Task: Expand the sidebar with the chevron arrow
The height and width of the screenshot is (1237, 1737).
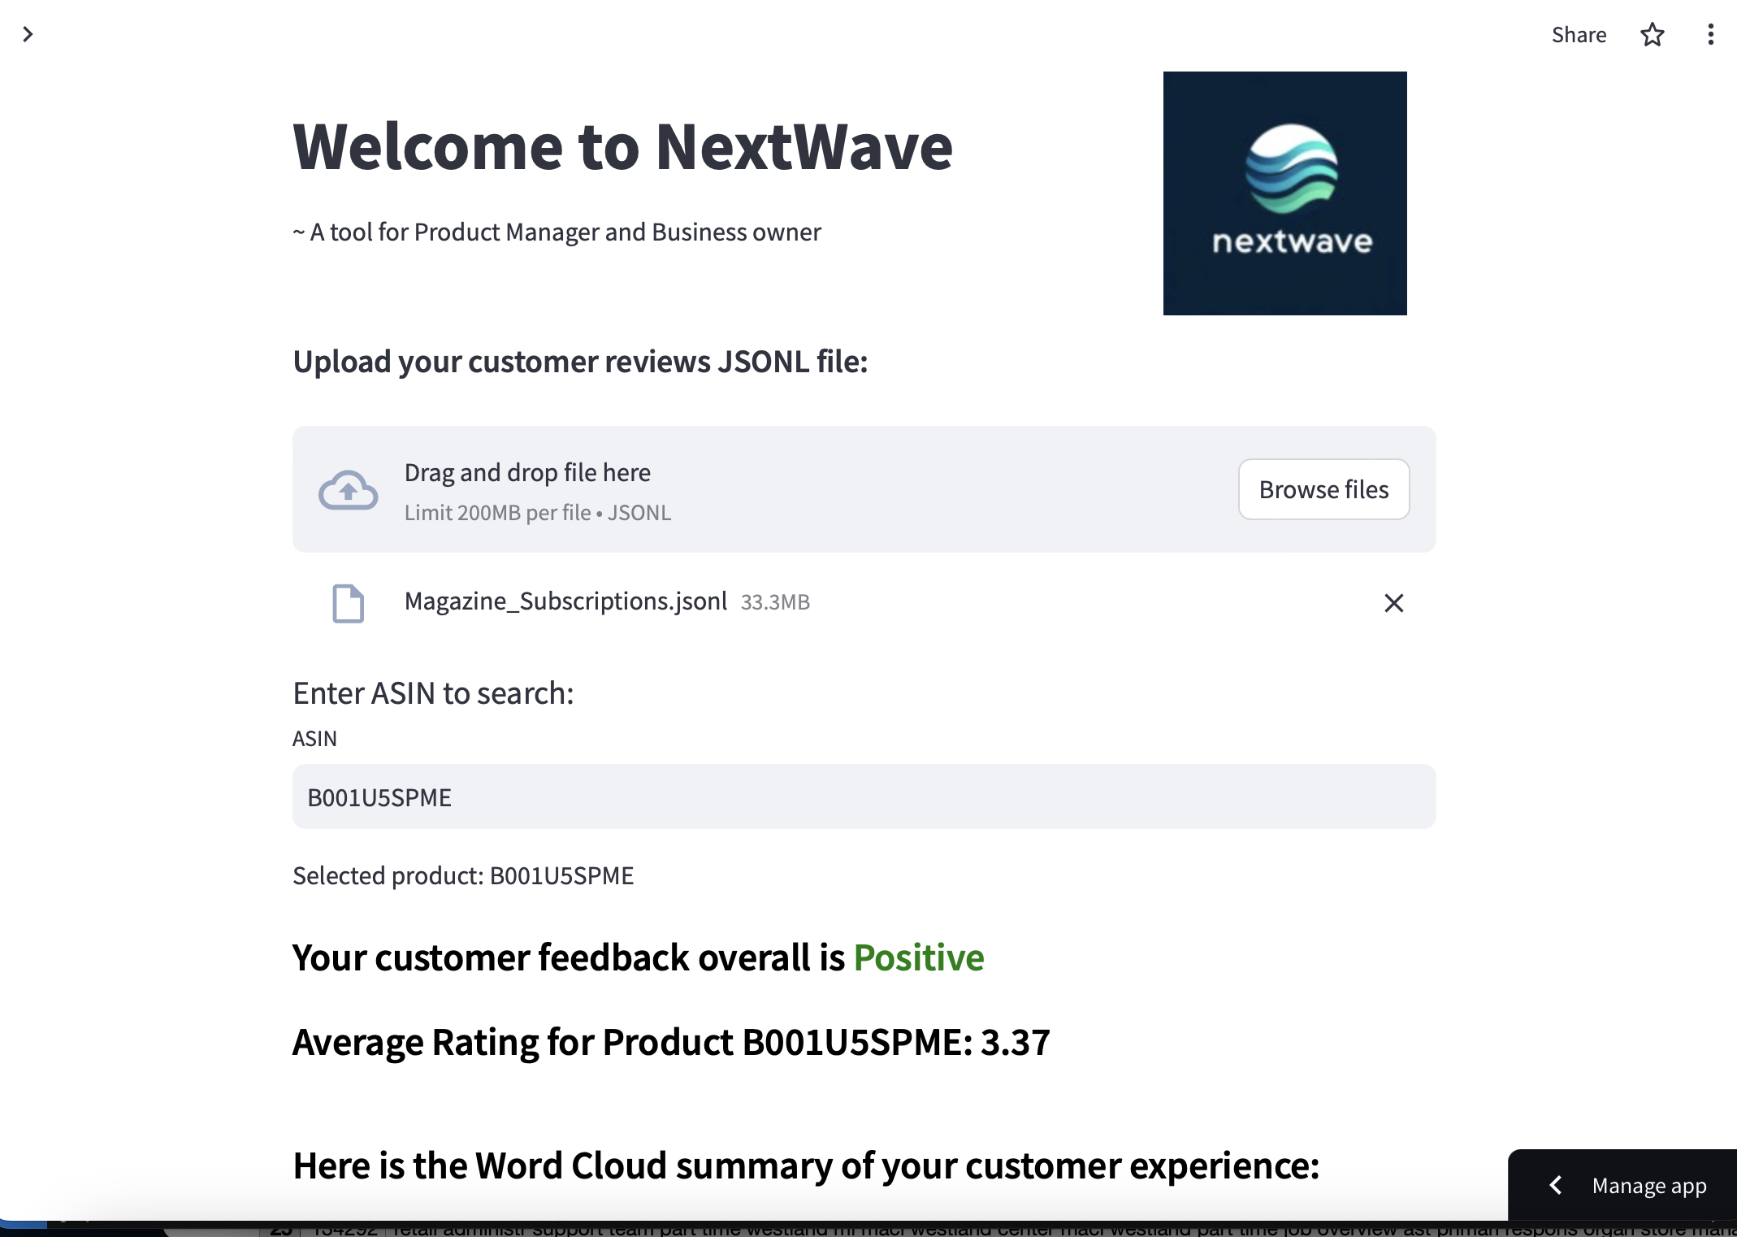Action: click(28, 34)
